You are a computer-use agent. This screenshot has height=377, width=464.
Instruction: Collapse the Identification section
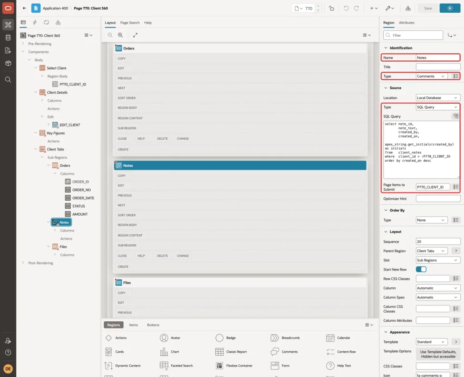click(386, 48)
